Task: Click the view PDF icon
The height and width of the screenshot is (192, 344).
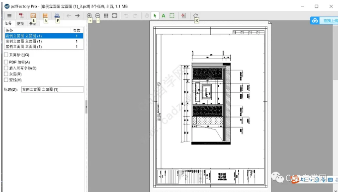Action: point(21,16)
